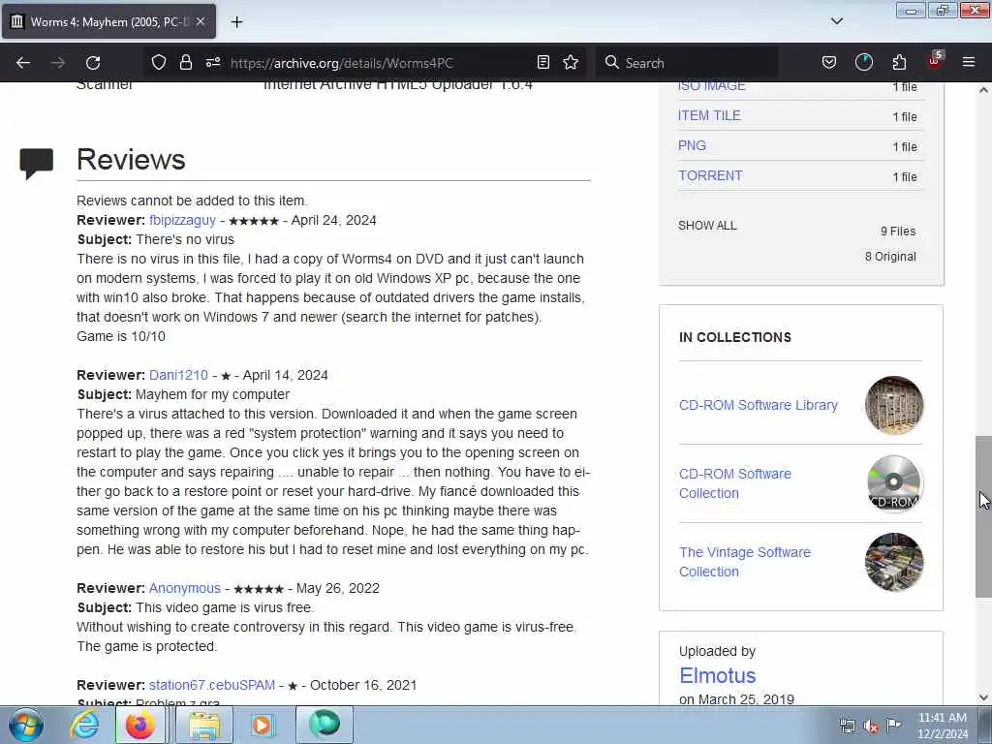This screenshot has width=992, height=744.
Task: Click '8 Original' count text
Action: [890, 256]
